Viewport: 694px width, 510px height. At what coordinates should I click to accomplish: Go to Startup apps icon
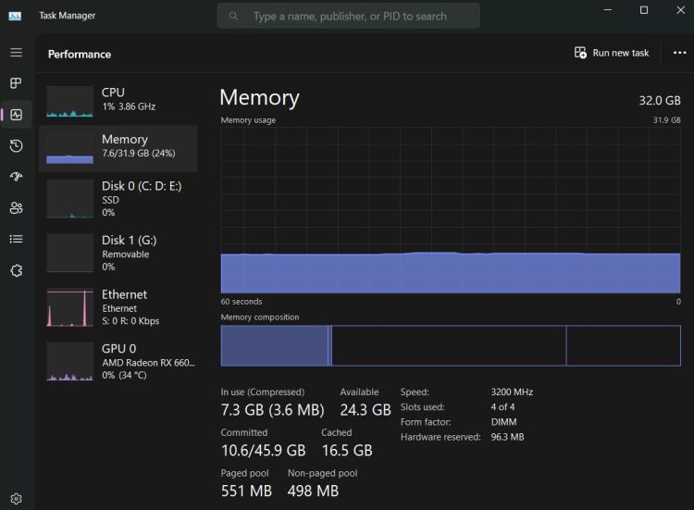tap(16, 177)
